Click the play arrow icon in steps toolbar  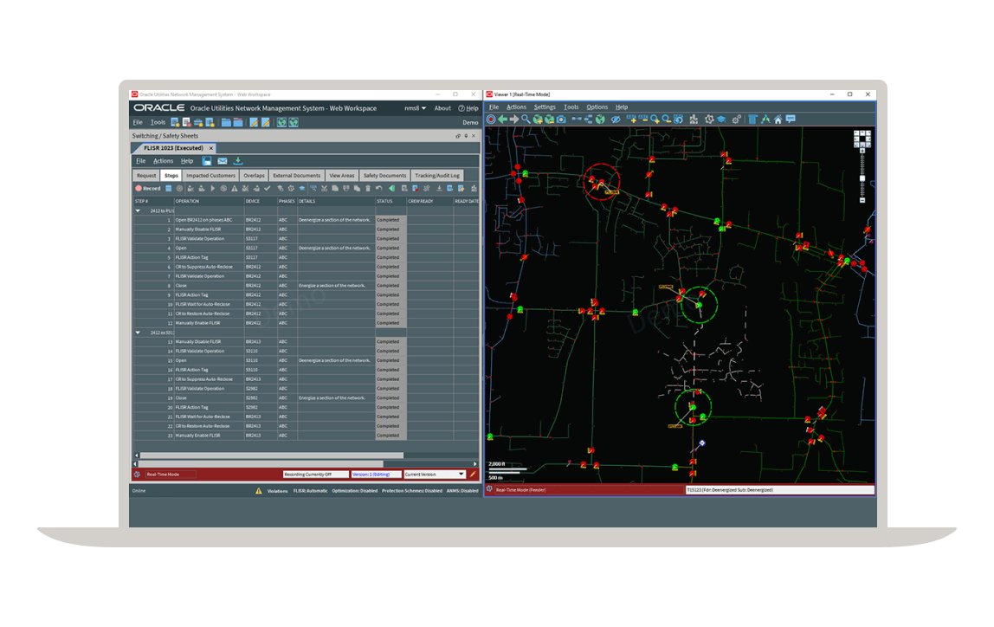(x=212, y=188)
